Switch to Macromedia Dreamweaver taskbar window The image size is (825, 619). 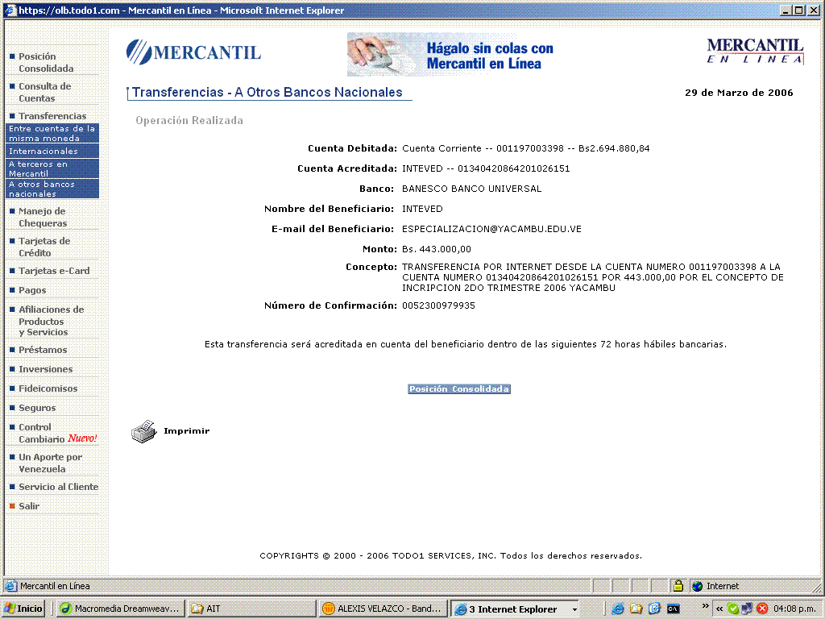click(121, 609)
